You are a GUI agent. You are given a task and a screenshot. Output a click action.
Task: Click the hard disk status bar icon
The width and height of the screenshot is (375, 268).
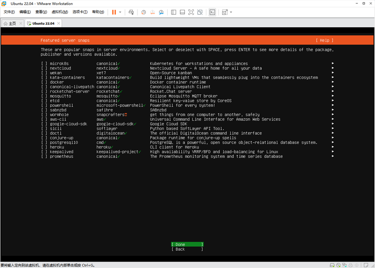332,265
